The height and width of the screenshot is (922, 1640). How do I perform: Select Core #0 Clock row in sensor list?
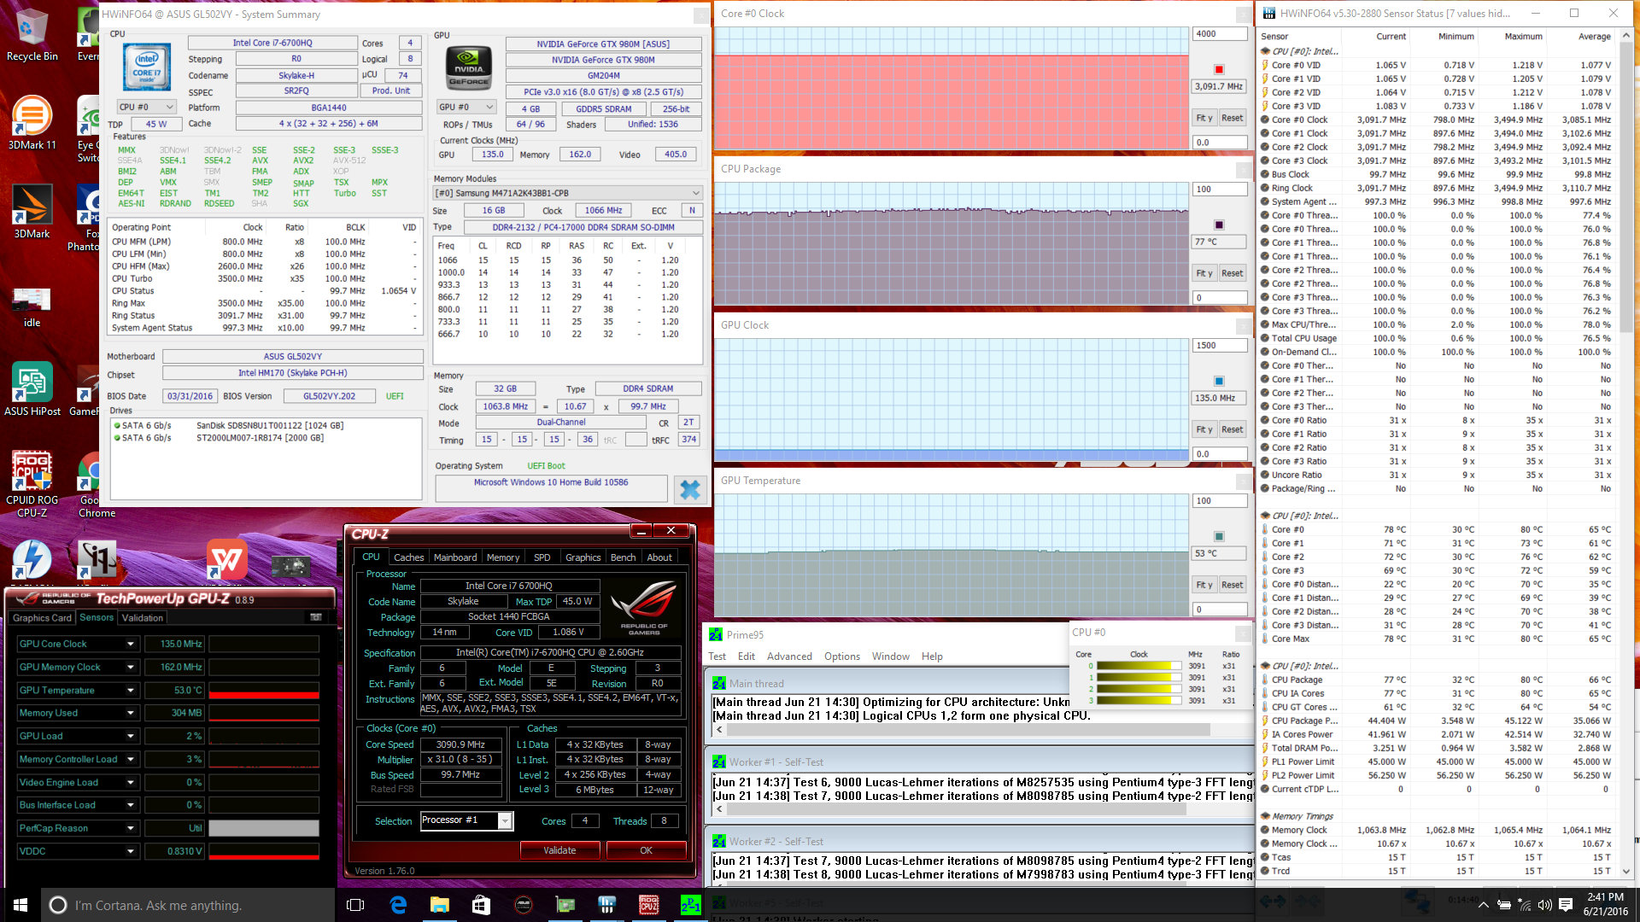click(x=1438, y=120)
